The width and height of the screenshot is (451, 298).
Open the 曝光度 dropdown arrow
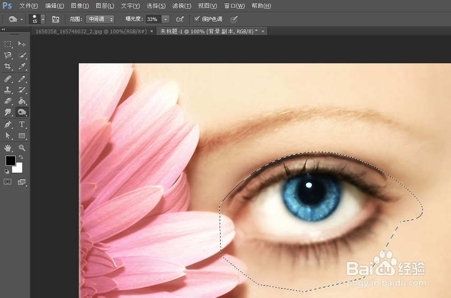[x=165, y=19]
